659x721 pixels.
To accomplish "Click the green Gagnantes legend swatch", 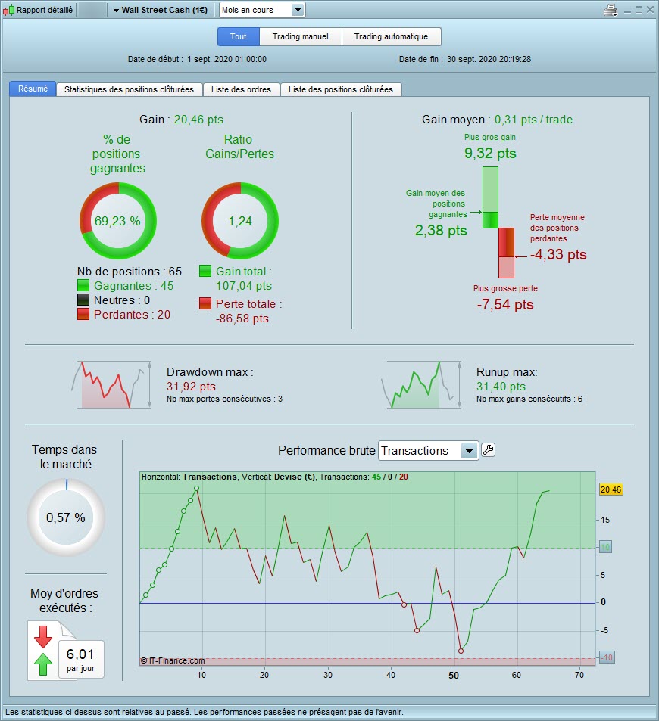I will point(83,285).
